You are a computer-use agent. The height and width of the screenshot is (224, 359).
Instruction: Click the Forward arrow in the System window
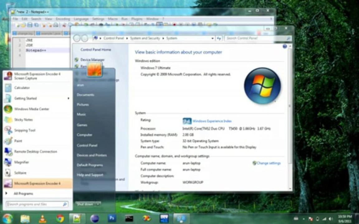click(x=85, y=38)
